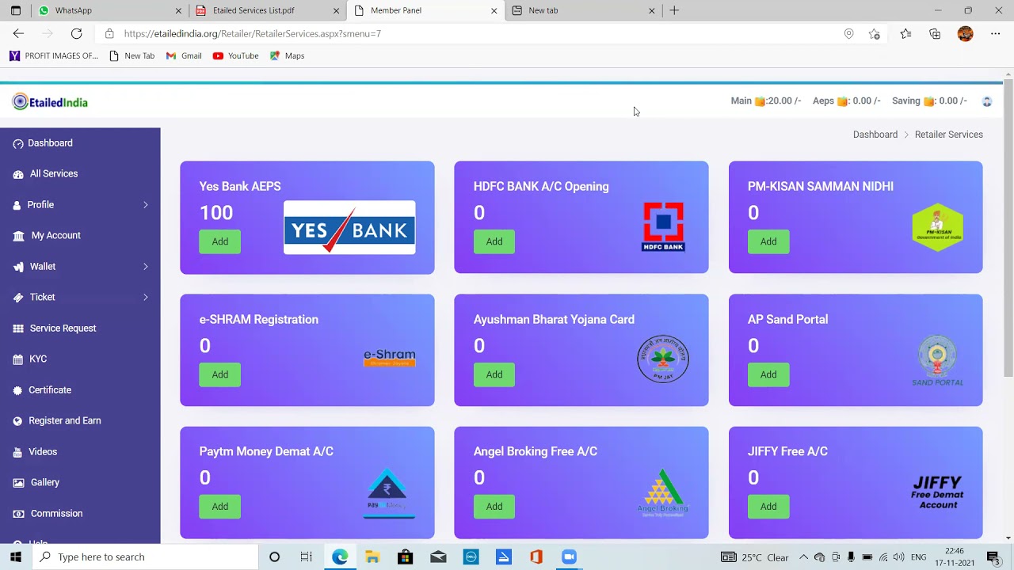Image resolution: width=1014 pixels, height=570 pixels.
Task: Click the e-Shram logo
Action: [389, 359]
